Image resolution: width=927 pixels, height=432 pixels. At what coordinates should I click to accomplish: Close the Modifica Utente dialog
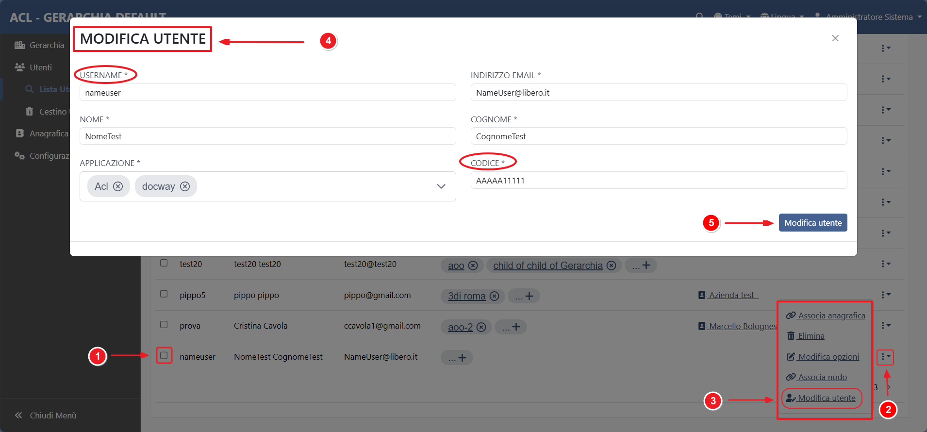click(x=835, y=38)
